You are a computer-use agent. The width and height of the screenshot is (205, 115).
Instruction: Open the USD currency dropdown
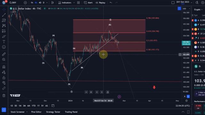186,9
